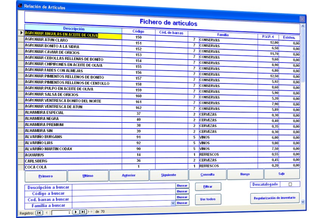Select row marker for AGROMAR ANGULAS

coord(21,33)
